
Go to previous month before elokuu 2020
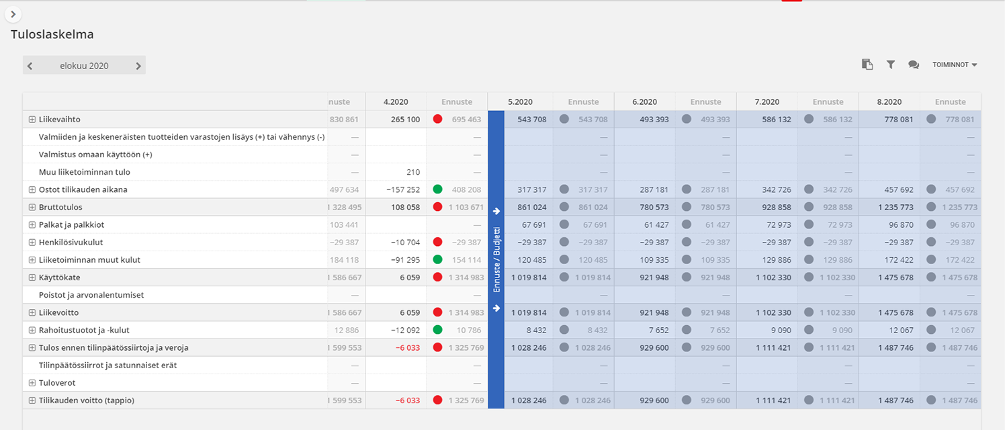30,66
